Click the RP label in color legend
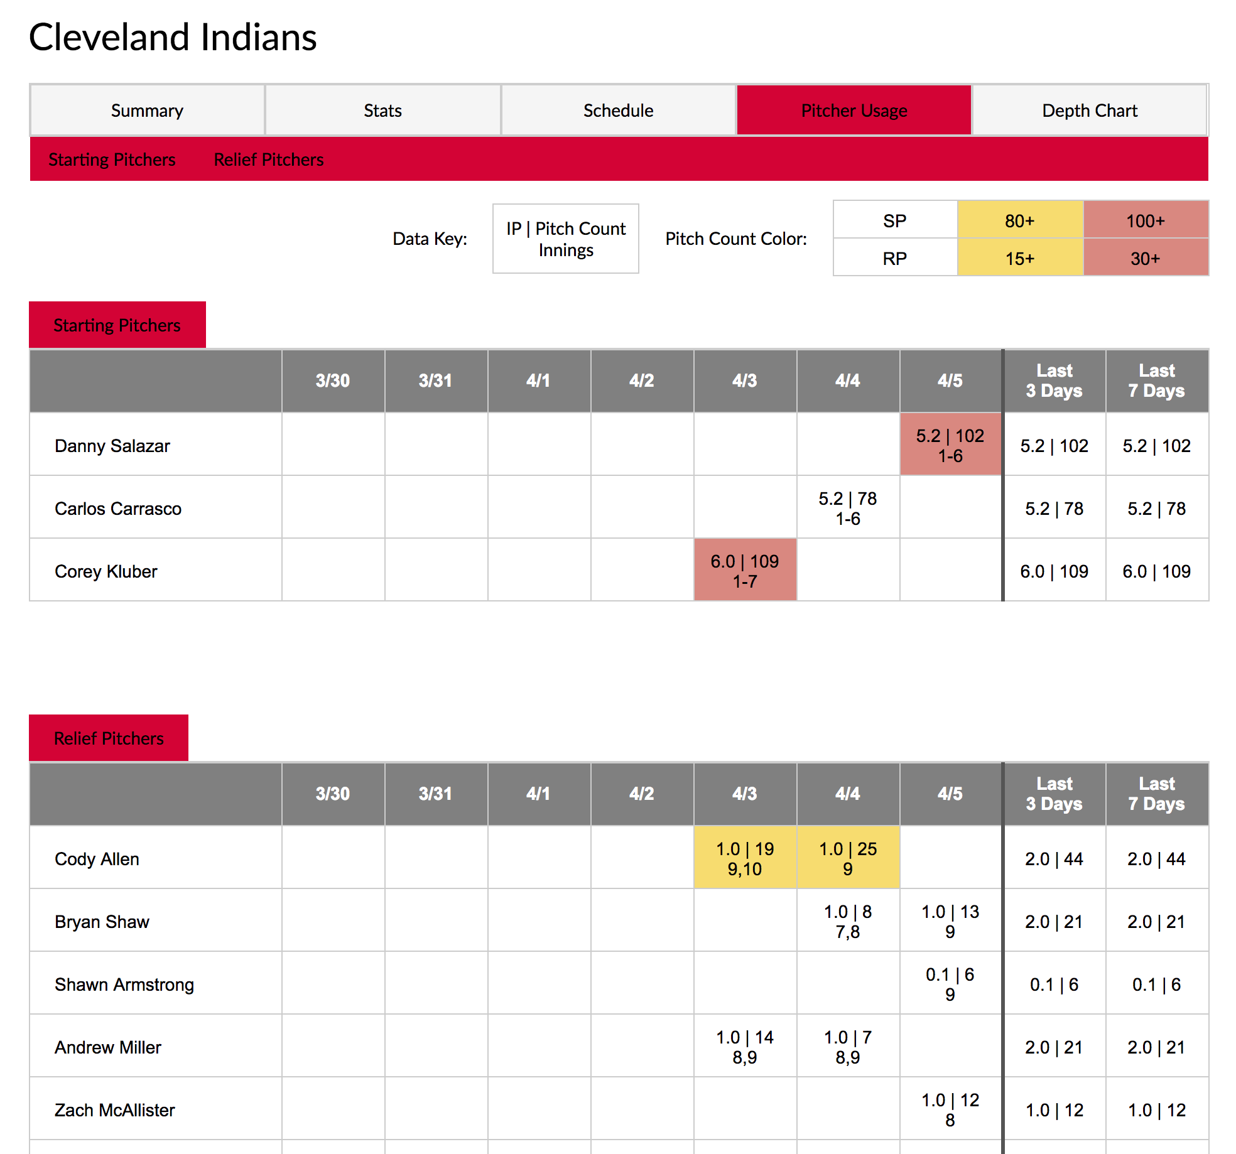 (x=895, y=257)
